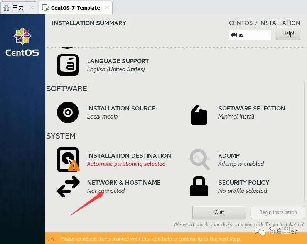The height and width of the screenshot is (244, 307).
Task: Click the Quit button
Action: 219,212
